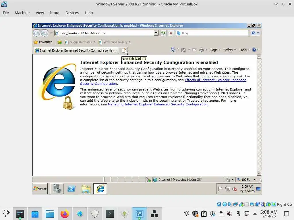The image size is (294, 220).
Task: Click VirtualBox network adapters indicator
Action: point(235,204)
